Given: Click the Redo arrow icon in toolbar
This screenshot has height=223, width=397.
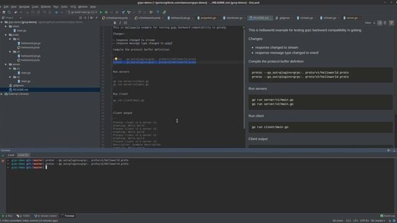Looking at the screenshot, I should (x=21, y=12).
